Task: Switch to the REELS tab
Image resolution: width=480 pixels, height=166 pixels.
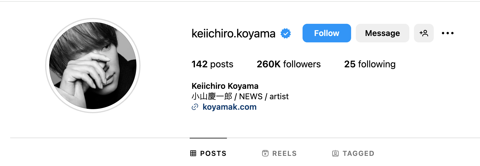Action: [x=284, y=154]
